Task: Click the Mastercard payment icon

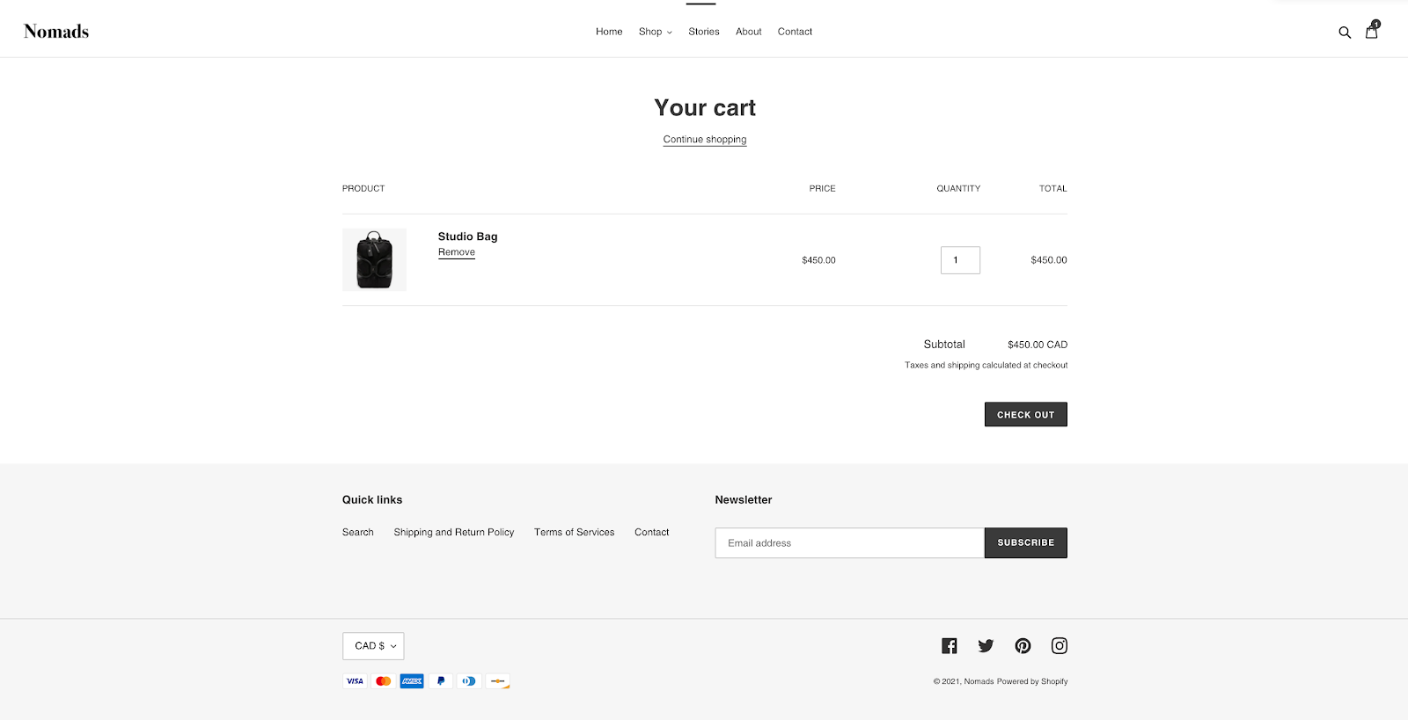Action: 383,681
